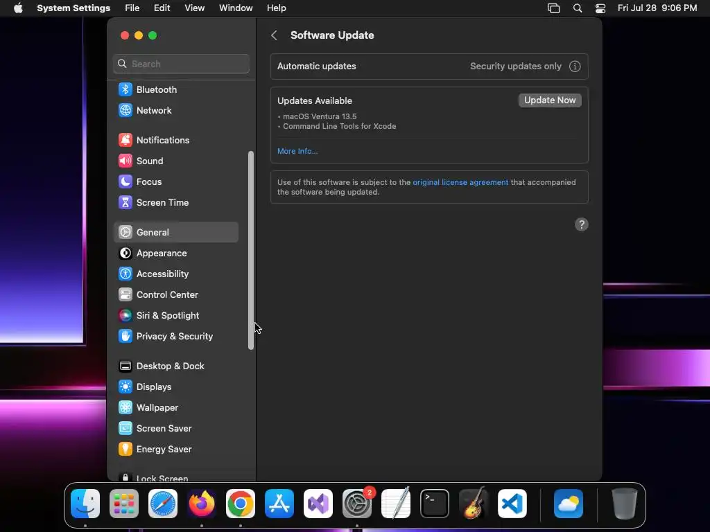The height and width of the screenshot is (532, 710).
Task: Open the View menu
Action: click(195, 8)
